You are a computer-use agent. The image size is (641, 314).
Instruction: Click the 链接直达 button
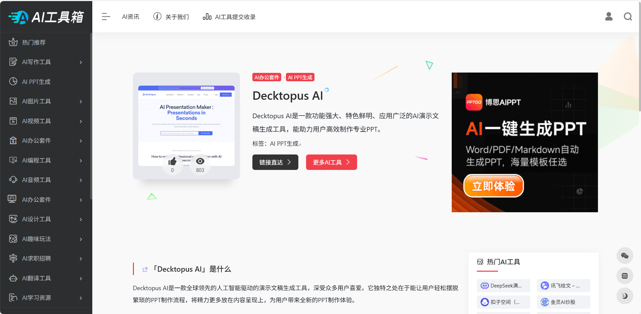275,162
